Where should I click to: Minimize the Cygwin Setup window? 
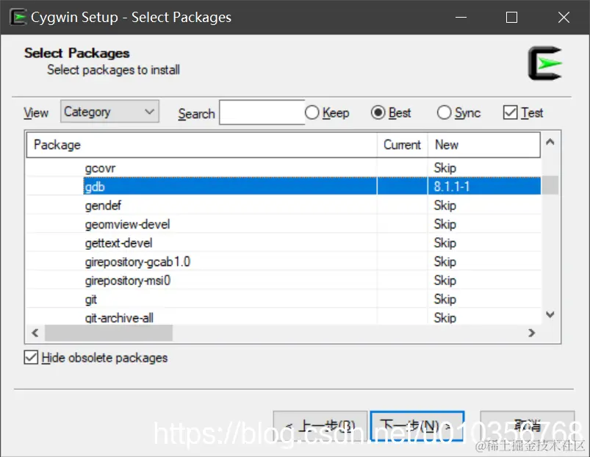461,18
